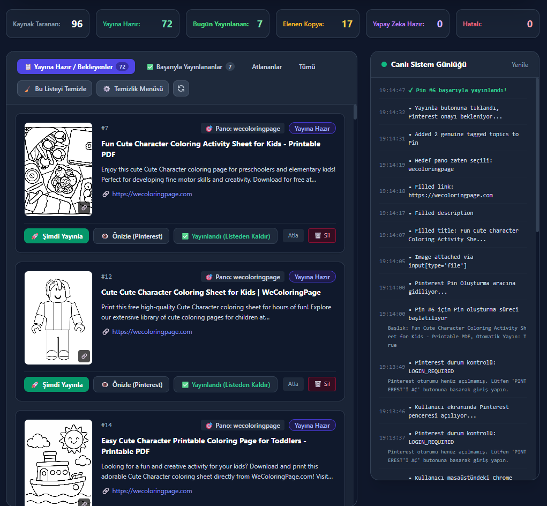547x506 pixels.
Task: Publish pin #7 with Şimdi Yayınla
Action: (56, 236)
